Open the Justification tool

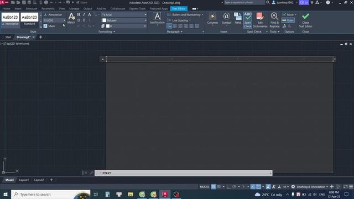point(157,19)
